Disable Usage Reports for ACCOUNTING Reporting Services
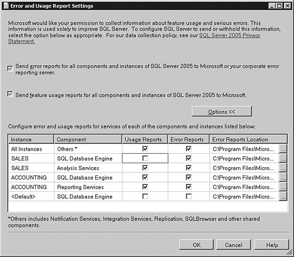The image size is (294, 257). click(x=145, y=187)
